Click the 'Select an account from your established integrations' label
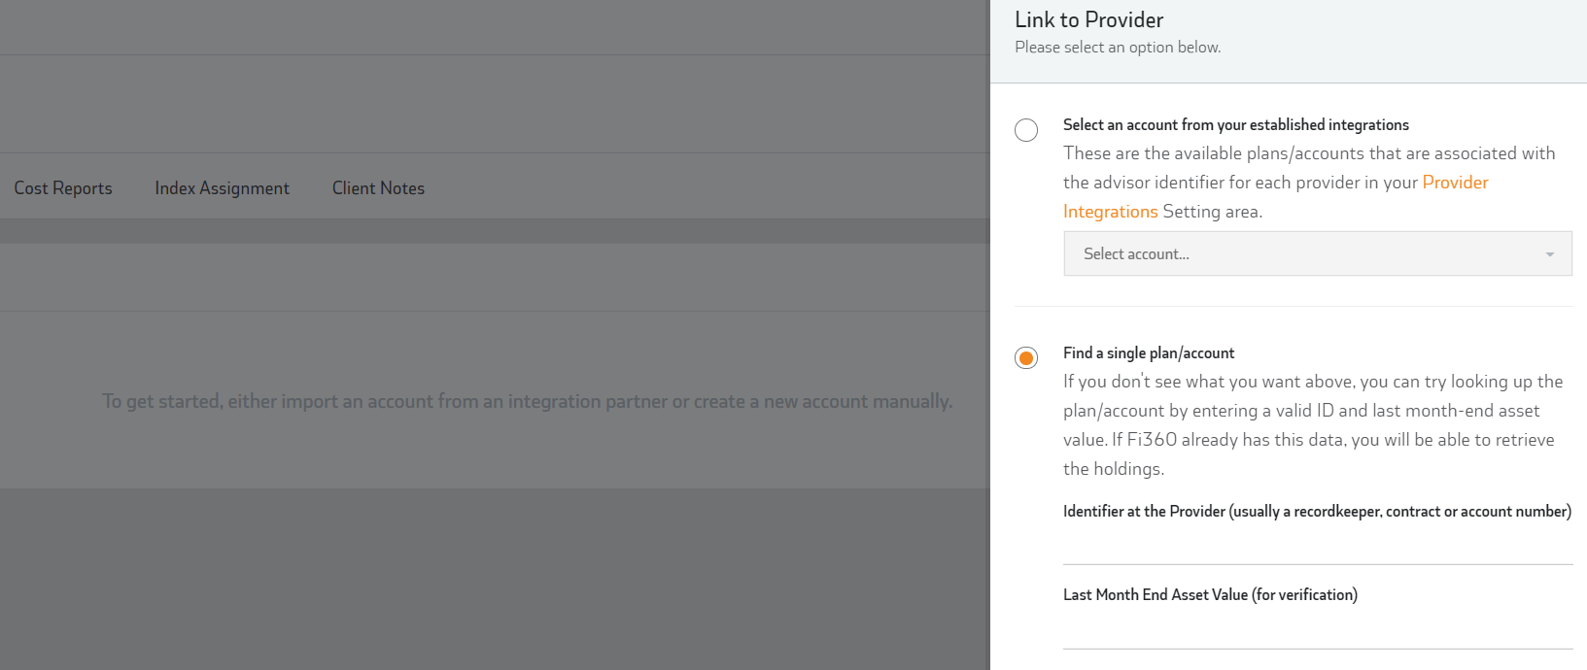 1235,125
